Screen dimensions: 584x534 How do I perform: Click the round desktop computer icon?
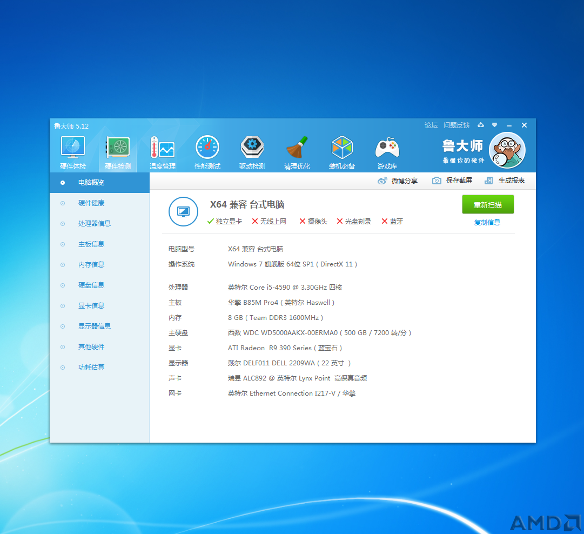(x=183, y=212)
